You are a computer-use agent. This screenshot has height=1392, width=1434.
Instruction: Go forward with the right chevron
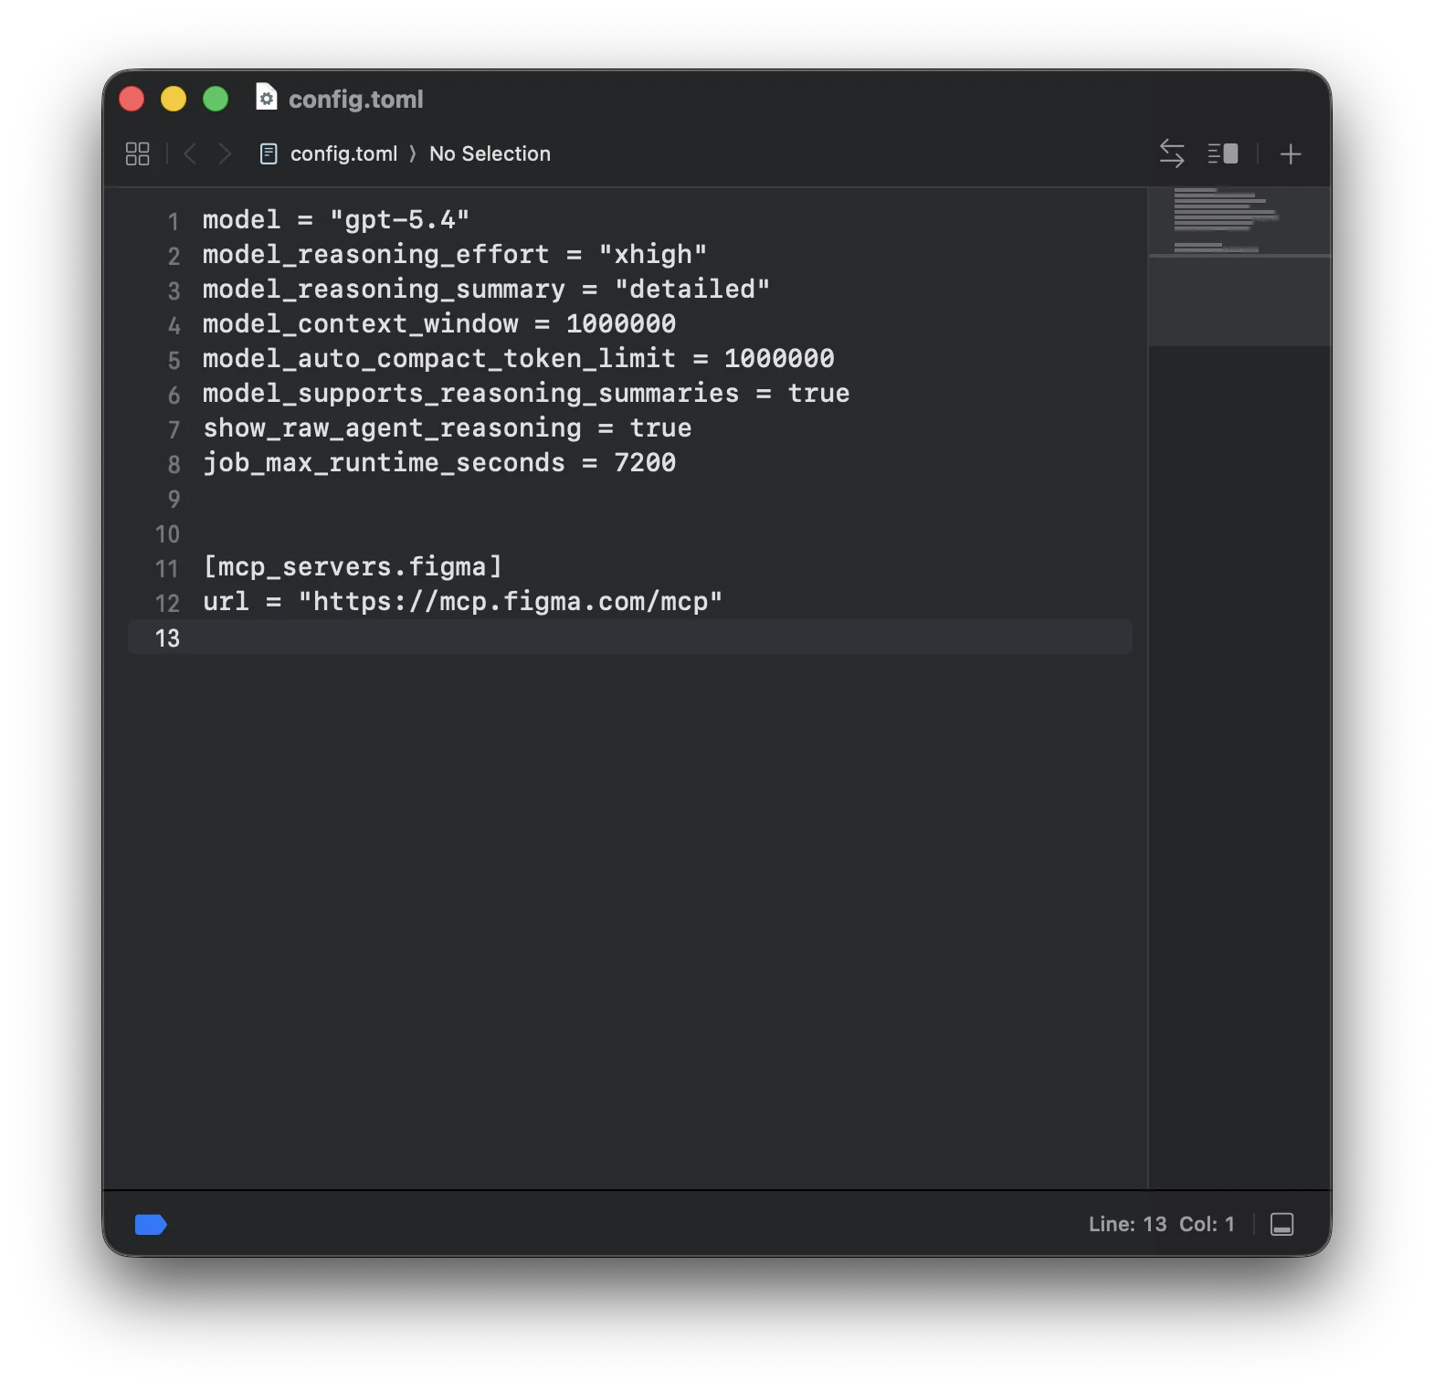click(225, 153)
